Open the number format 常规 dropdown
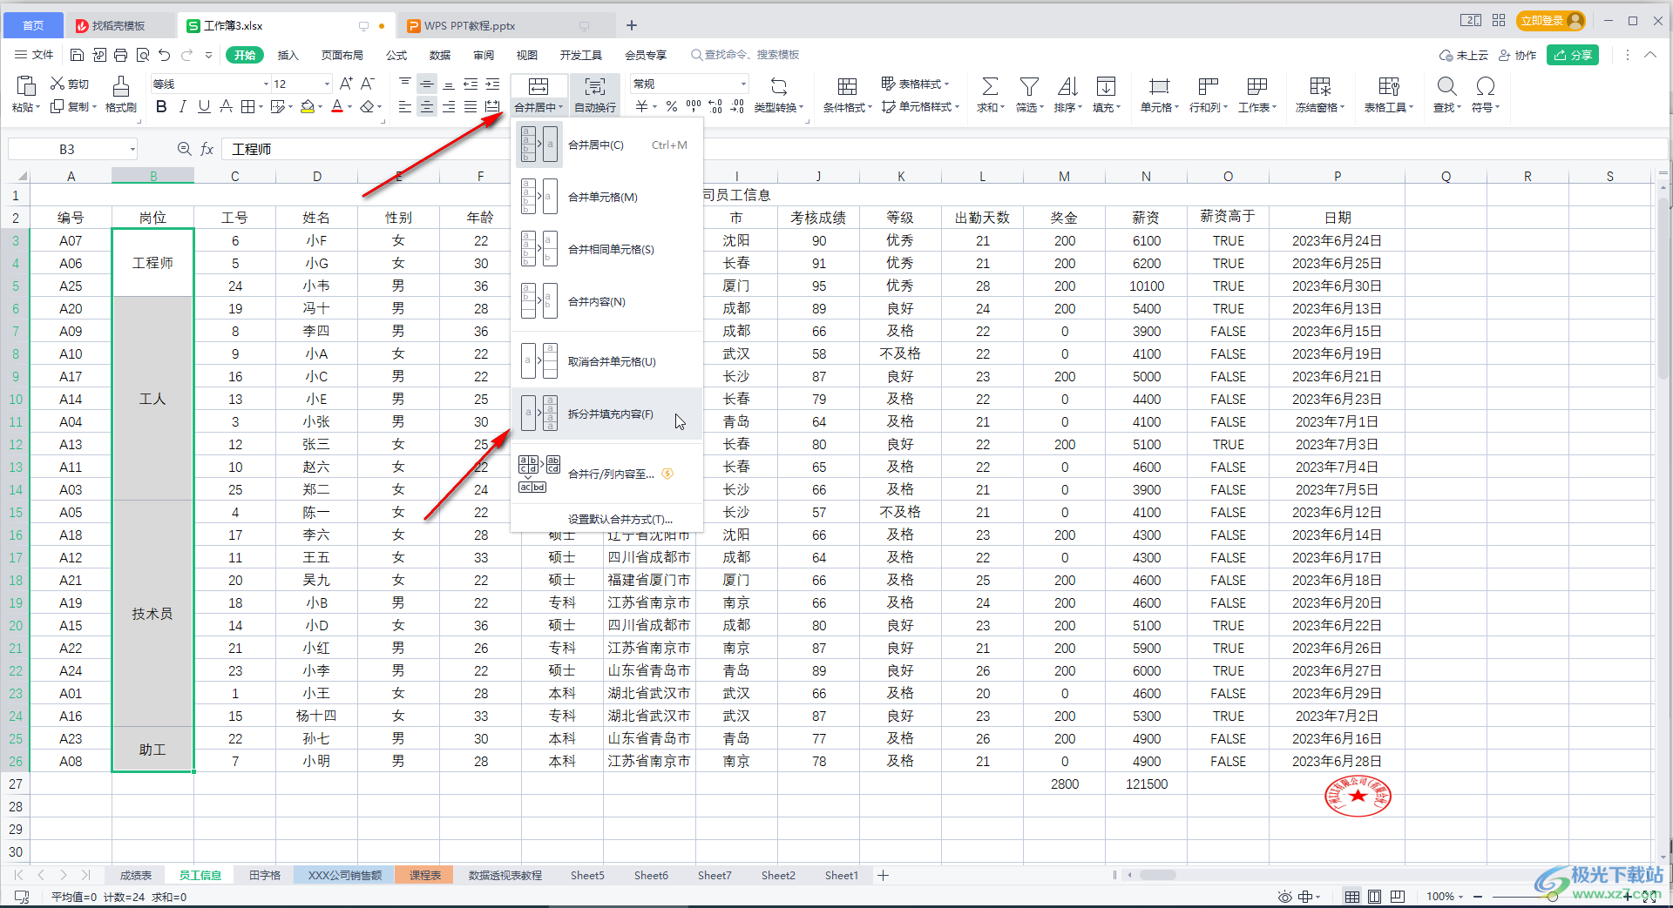The image size is (1673, 908). coord(743,84)
